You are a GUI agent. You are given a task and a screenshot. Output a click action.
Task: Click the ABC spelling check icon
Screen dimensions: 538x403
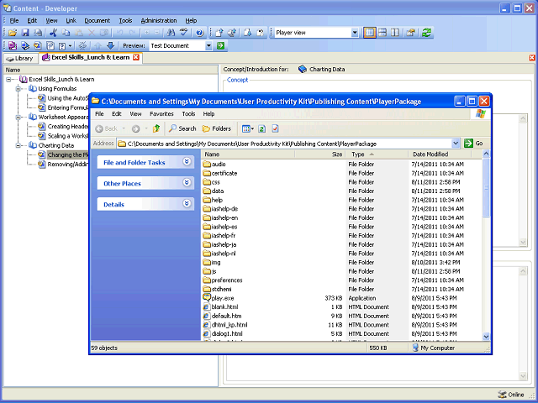point(183,33)
